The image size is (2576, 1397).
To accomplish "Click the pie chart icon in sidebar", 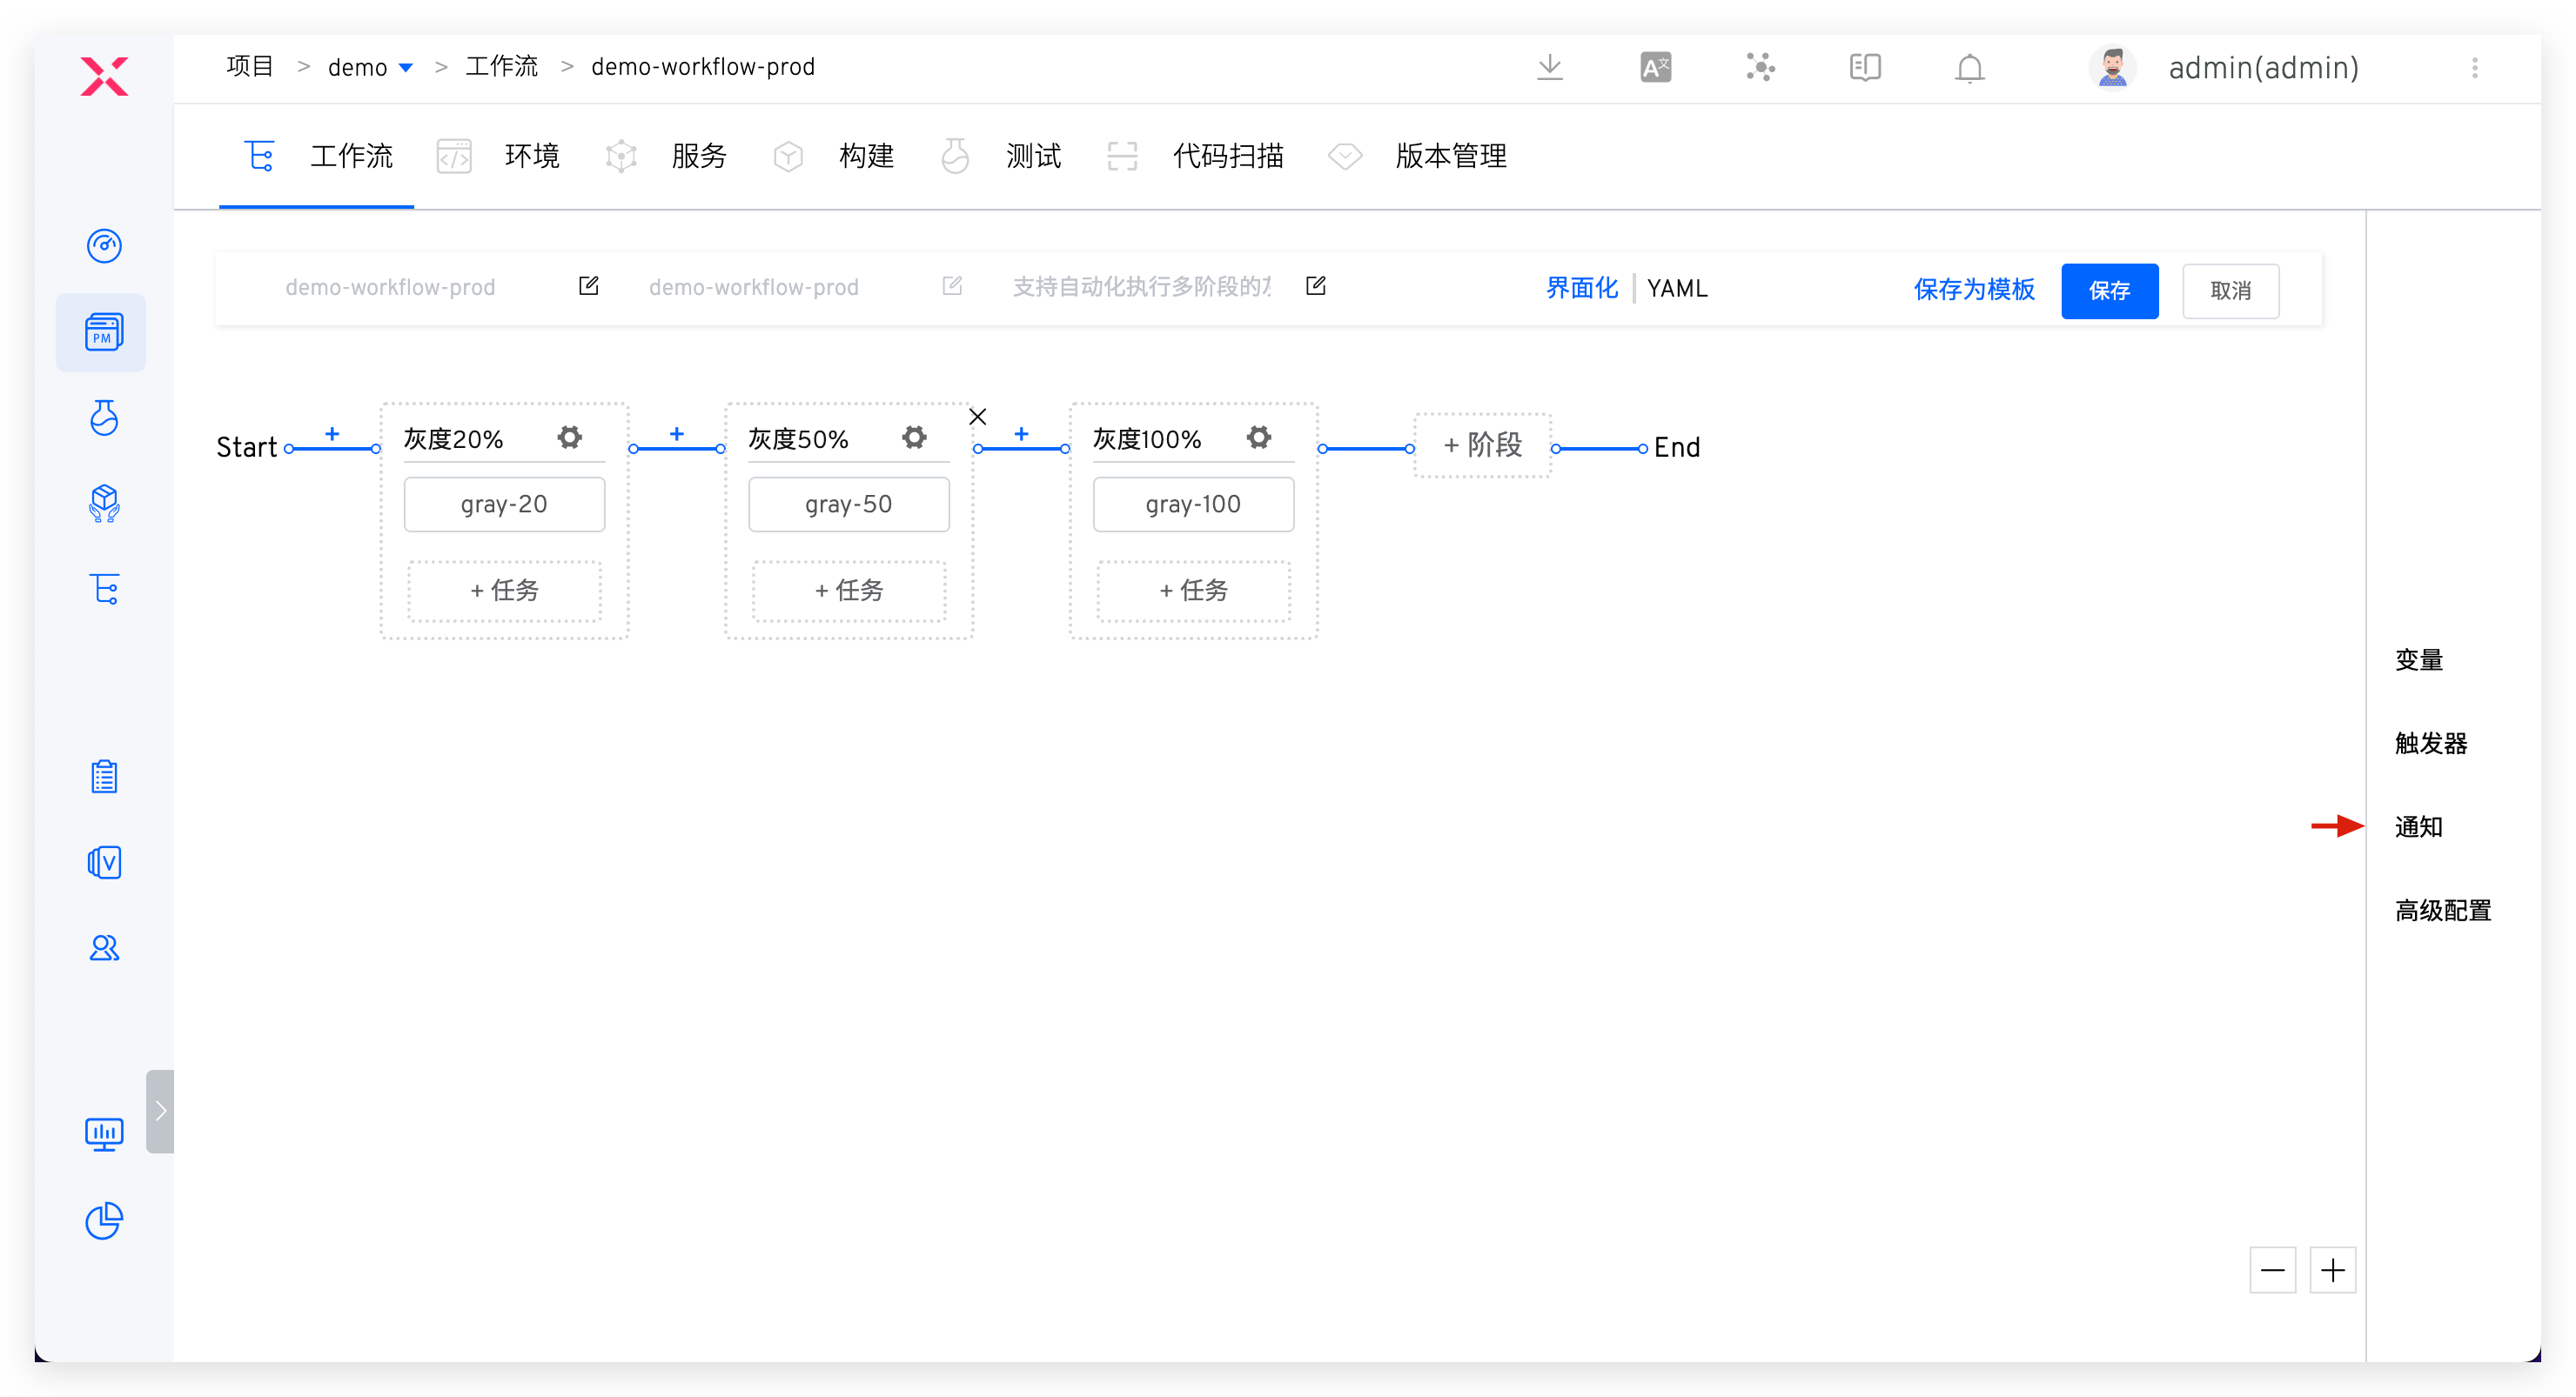I will click(x=104, y=1221).
